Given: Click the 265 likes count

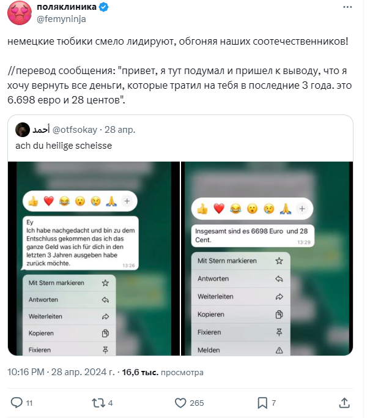Looking at the screenshot, I should [196, 403].
